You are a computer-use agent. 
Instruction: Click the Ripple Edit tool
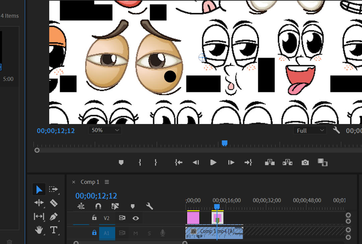point(39,203)
